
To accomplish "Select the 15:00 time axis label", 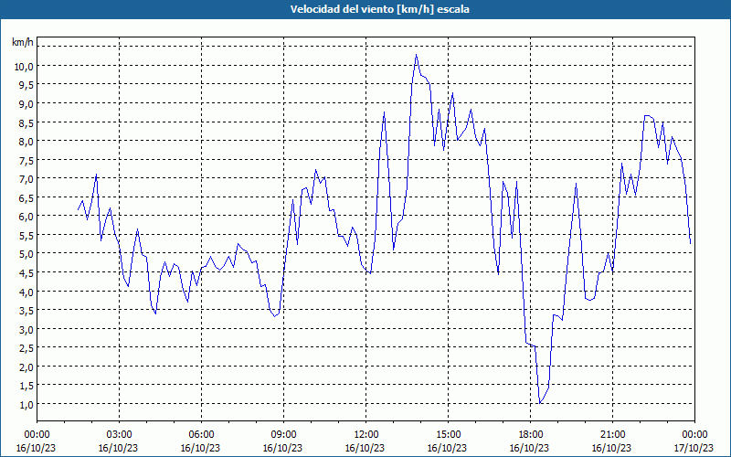I will pos(448,441).
